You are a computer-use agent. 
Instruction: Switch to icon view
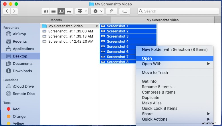45,11
